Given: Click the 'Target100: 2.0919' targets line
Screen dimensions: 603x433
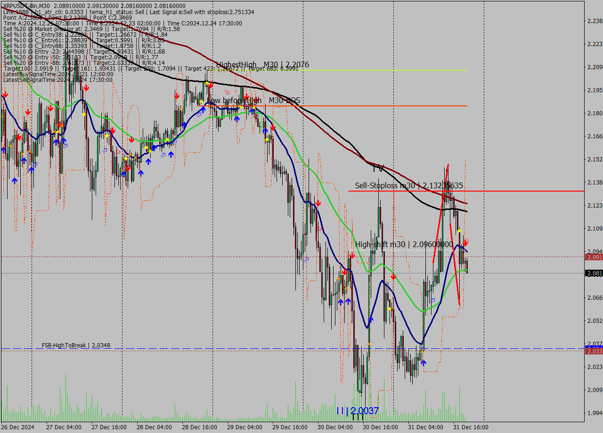Looking at the screenshot, I should pos(151,68).
